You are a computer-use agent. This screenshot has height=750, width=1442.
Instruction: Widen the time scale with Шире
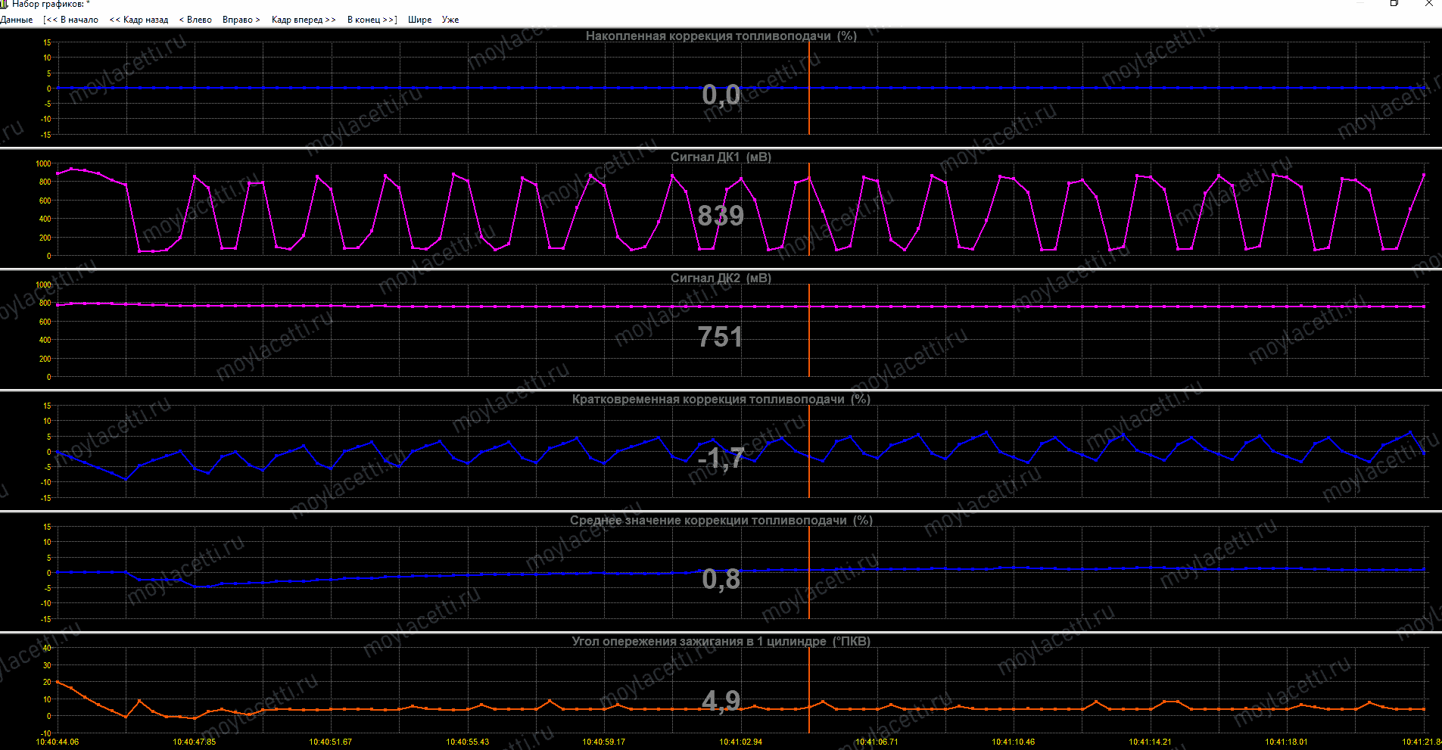coord(419,20)
